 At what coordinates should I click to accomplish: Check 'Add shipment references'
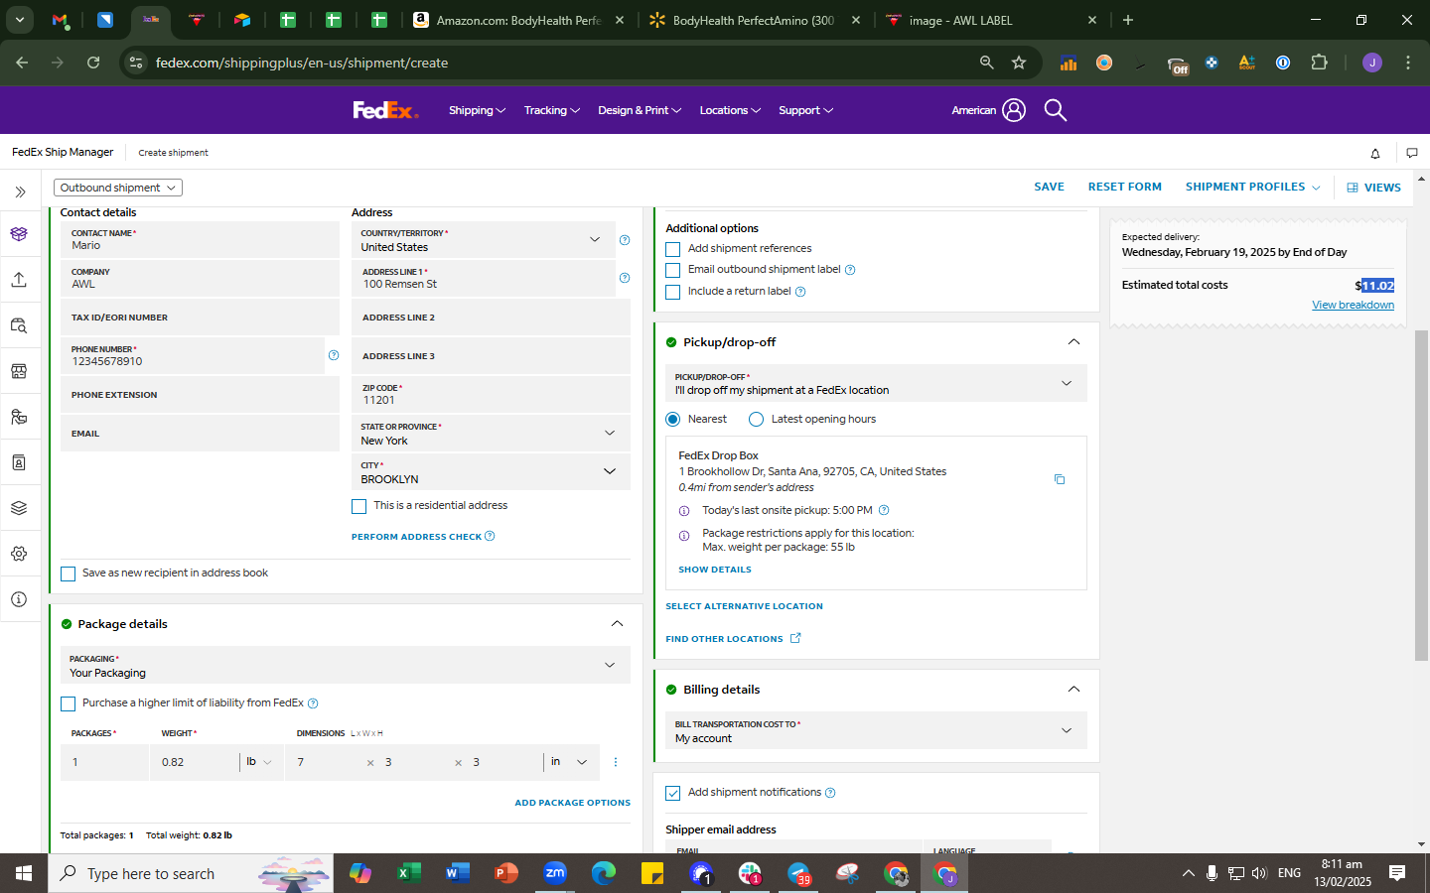[673, 249]
